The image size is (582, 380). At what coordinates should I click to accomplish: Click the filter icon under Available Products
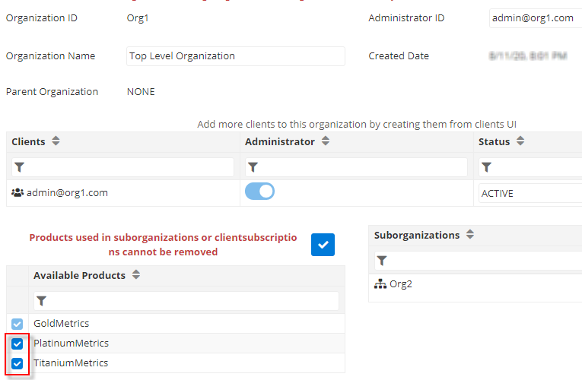click(41, 302)
